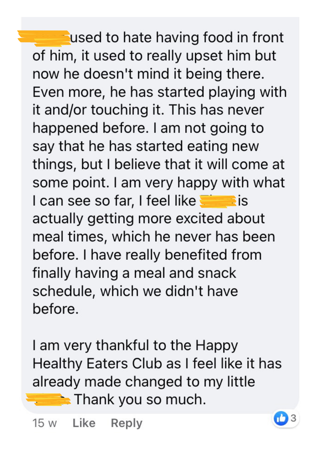Click the phrase 'started eating new things'
This screenshot has width=310, height=456.
tap(146, 155)
